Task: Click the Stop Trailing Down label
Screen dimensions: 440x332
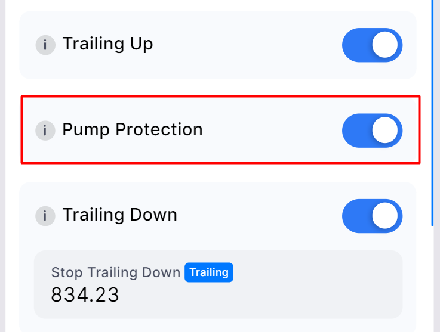Action: tap(115, 272)
